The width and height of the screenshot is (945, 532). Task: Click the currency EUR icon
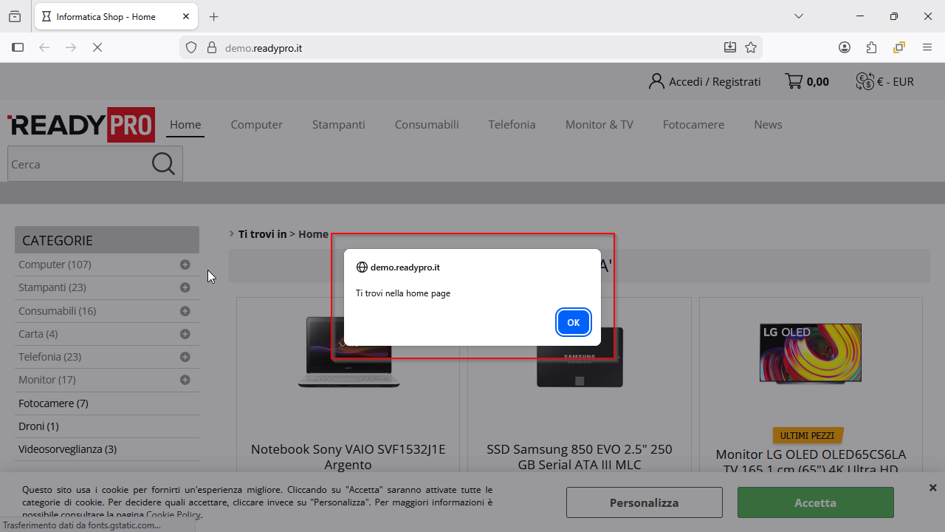pos(865,81)
